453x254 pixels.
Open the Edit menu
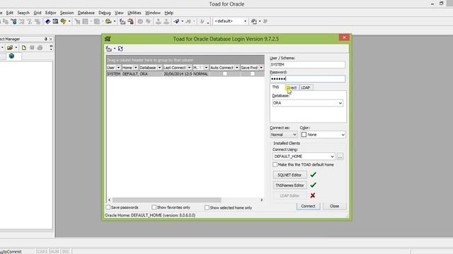click(x=10, y=13)
